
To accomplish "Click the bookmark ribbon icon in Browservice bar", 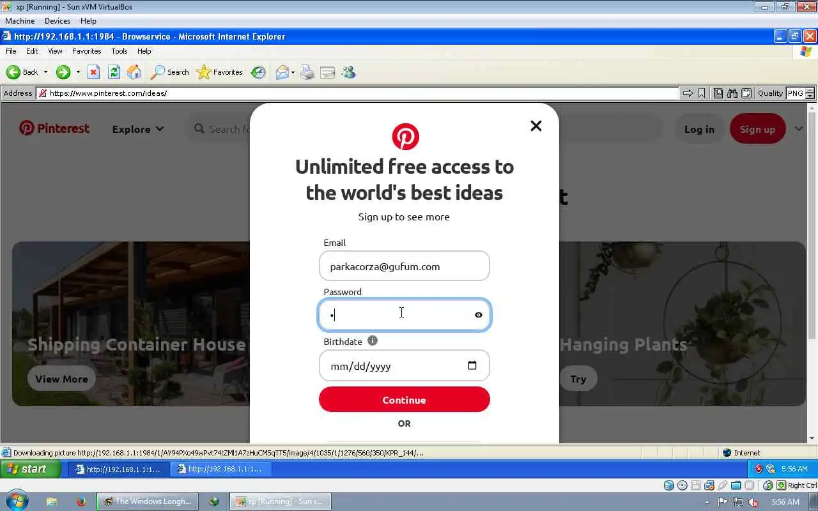I will point(702,93).
